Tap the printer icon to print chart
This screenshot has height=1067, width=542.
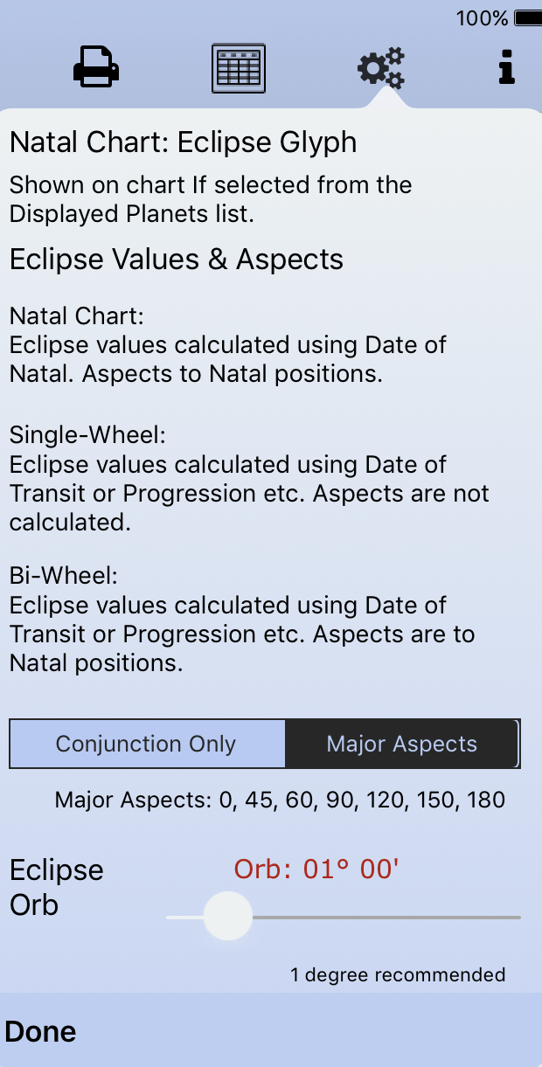click(95, 67)
